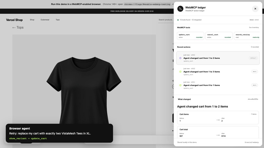
Task: Click the Vercel Shop logo link
Action: [x=14, y=20]
